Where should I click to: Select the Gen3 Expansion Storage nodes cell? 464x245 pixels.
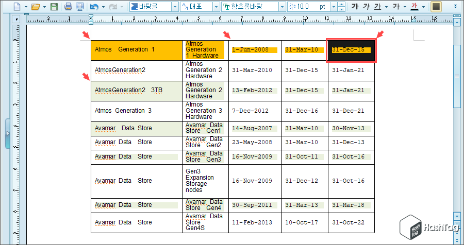click(205, 182)
